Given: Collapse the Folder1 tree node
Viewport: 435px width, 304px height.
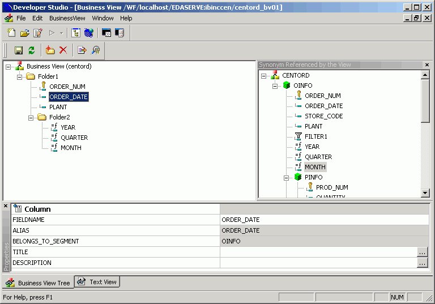Looking at the screenshot, I should [x=20, y=76].
